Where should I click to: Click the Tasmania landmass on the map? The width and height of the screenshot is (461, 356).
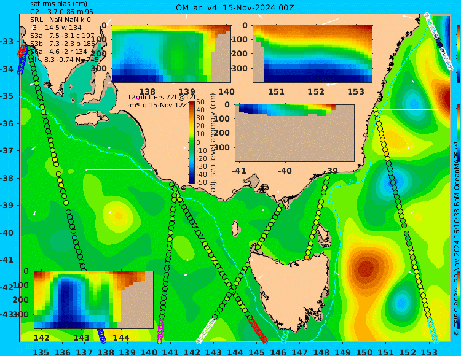(293, 289)
